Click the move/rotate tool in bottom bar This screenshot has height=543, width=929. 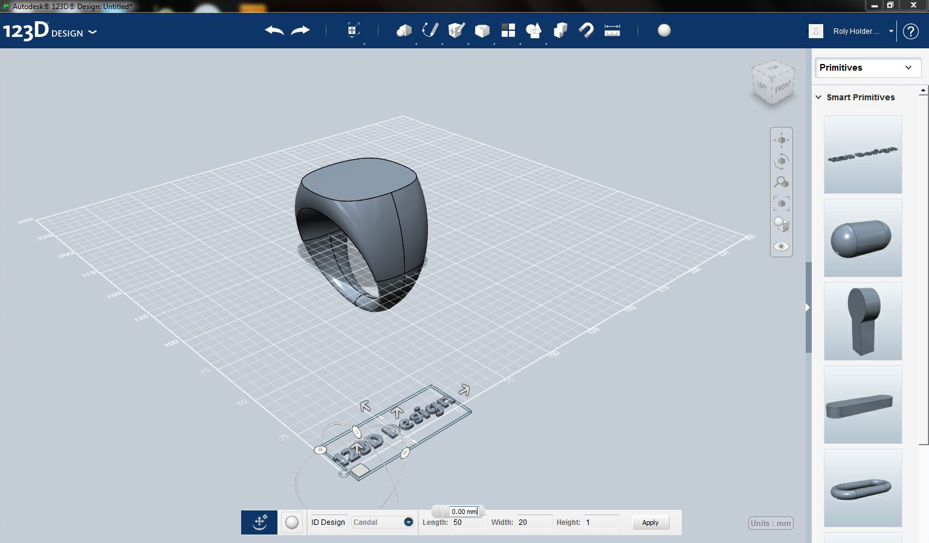click(x=259, y=522)
